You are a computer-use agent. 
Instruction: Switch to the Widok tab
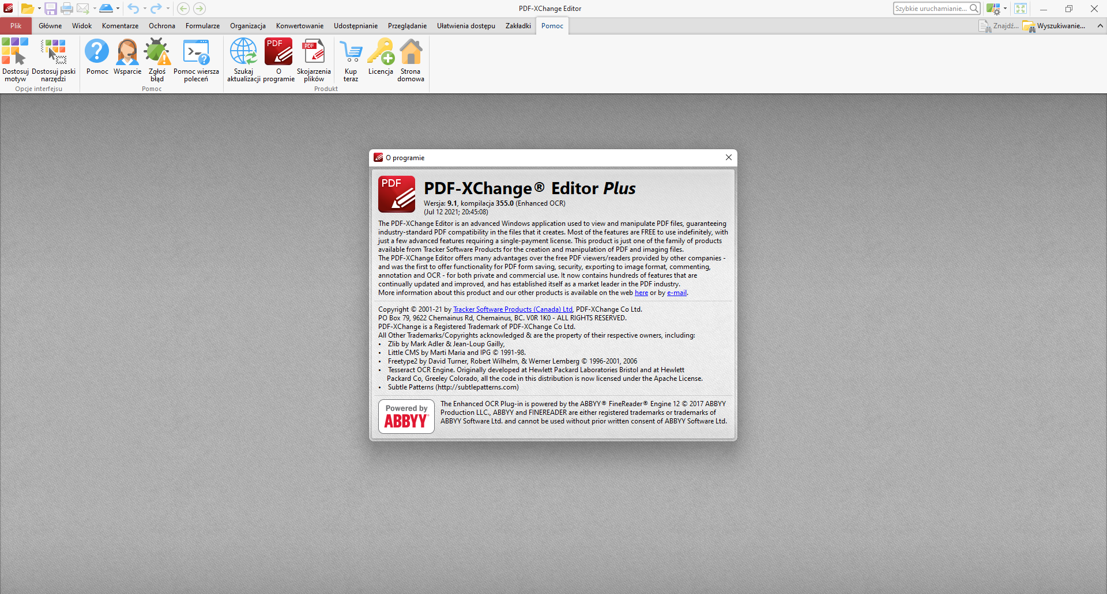point(82,26)
